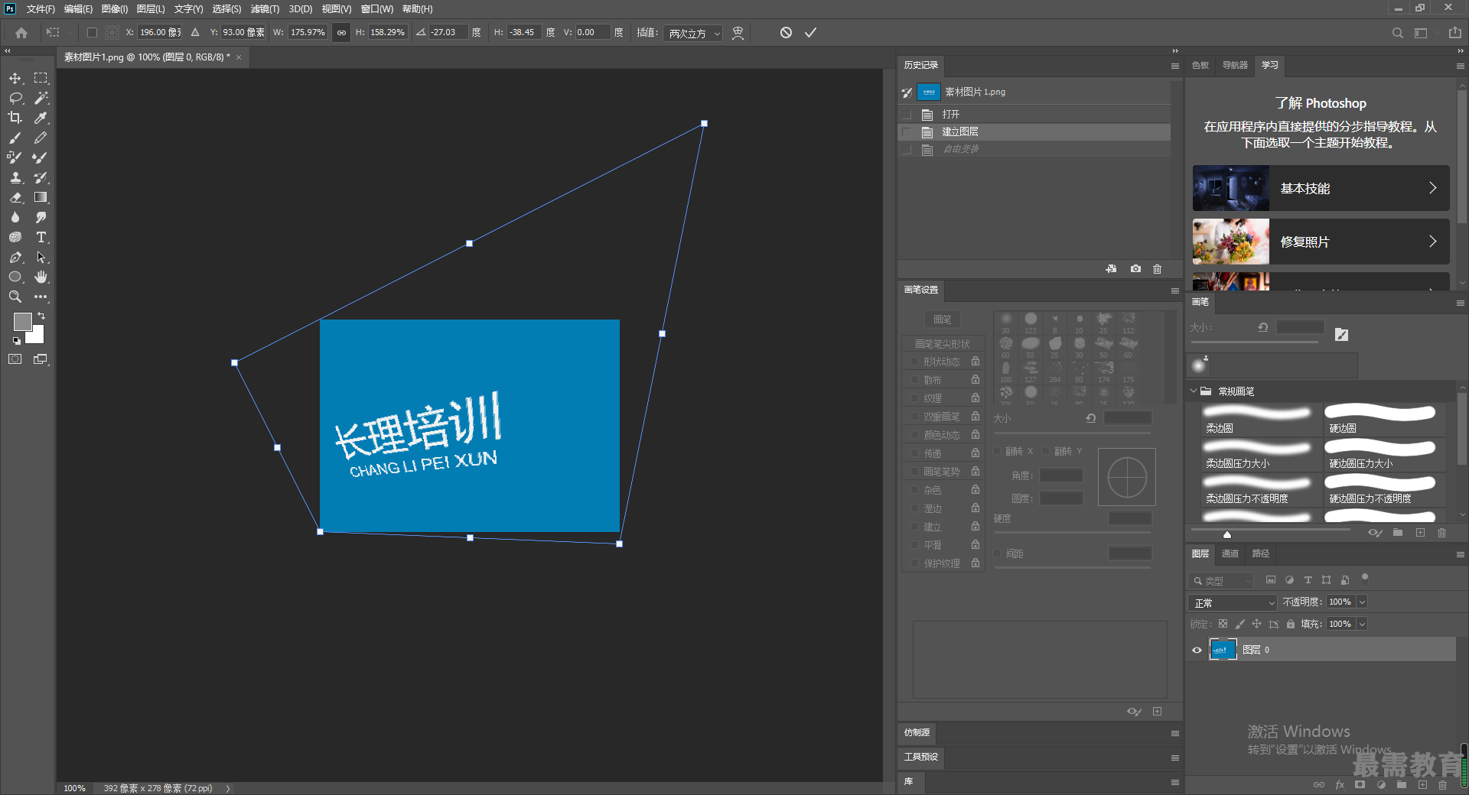The height and width of the screenshot is (795, 1469).
Task: Enable the 双重画笔 checkbox
Action: 914,417
